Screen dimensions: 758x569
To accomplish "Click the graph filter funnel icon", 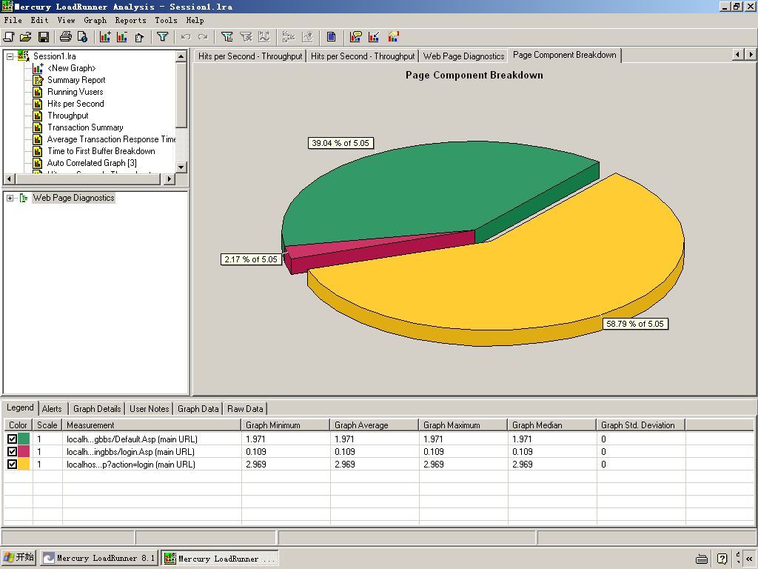I will pos(227,37).
